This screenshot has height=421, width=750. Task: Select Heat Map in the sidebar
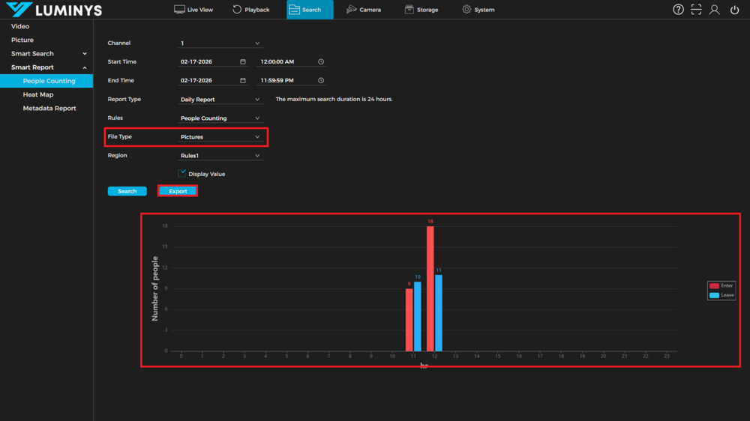(38, 95)
